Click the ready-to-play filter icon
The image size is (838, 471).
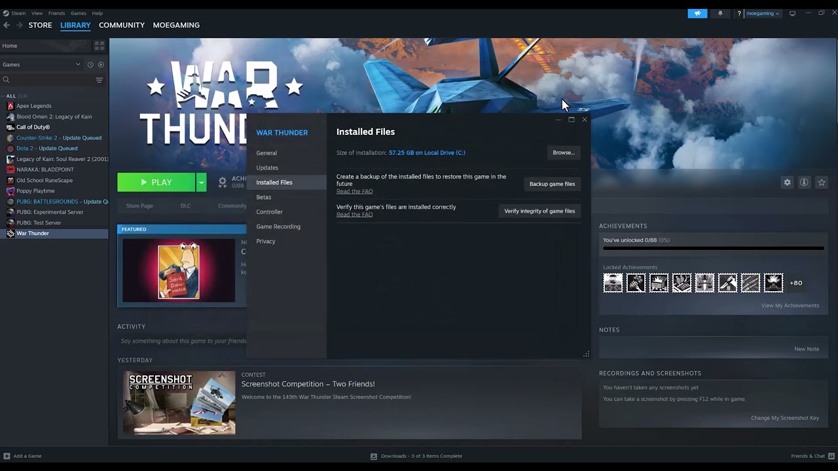[x=101, y=65]
